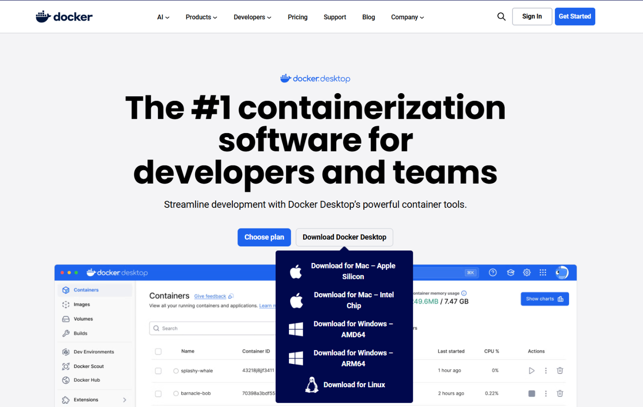This screenshot has width=643, height=407.
Task: Expand the AI menu in navigation
Action: point(163,17)
